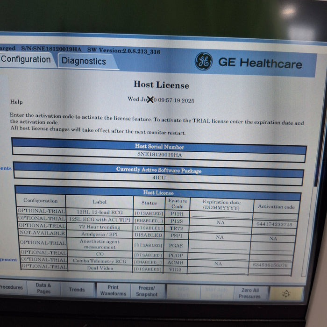Click the 4ICU software package value
The image size is (327, 327).
[x=159, y=178]
